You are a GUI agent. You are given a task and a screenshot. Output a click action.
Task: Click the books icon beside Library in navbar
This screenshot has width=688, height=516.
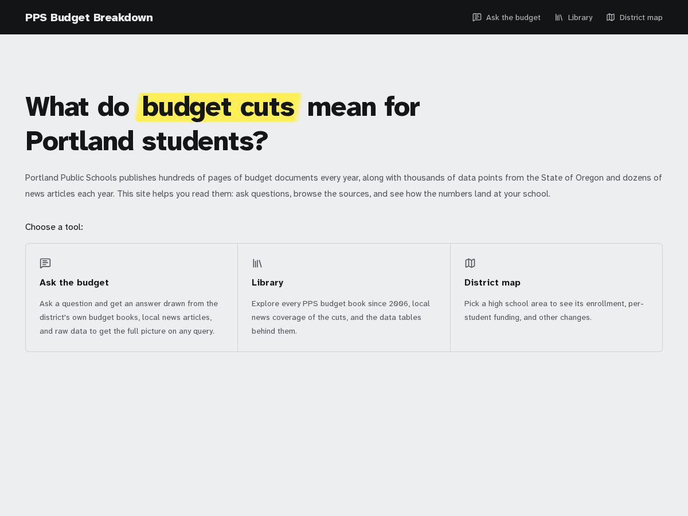(559, 17)
